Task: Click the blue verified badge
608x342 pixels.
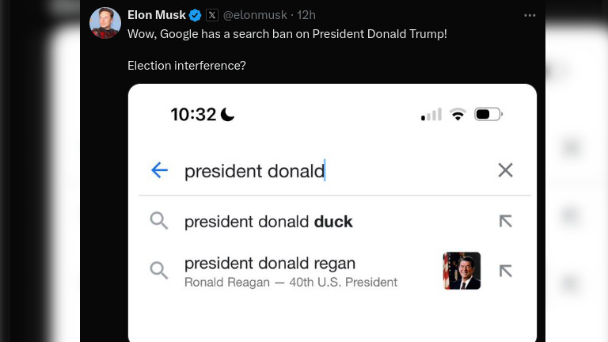Action: (x=195, y=15)
